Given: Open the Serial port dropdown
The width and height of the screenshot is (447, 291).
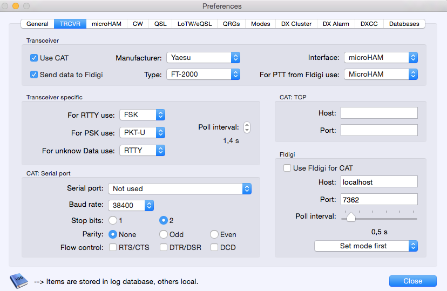Looking at the screenshot, I should point(180,188).
